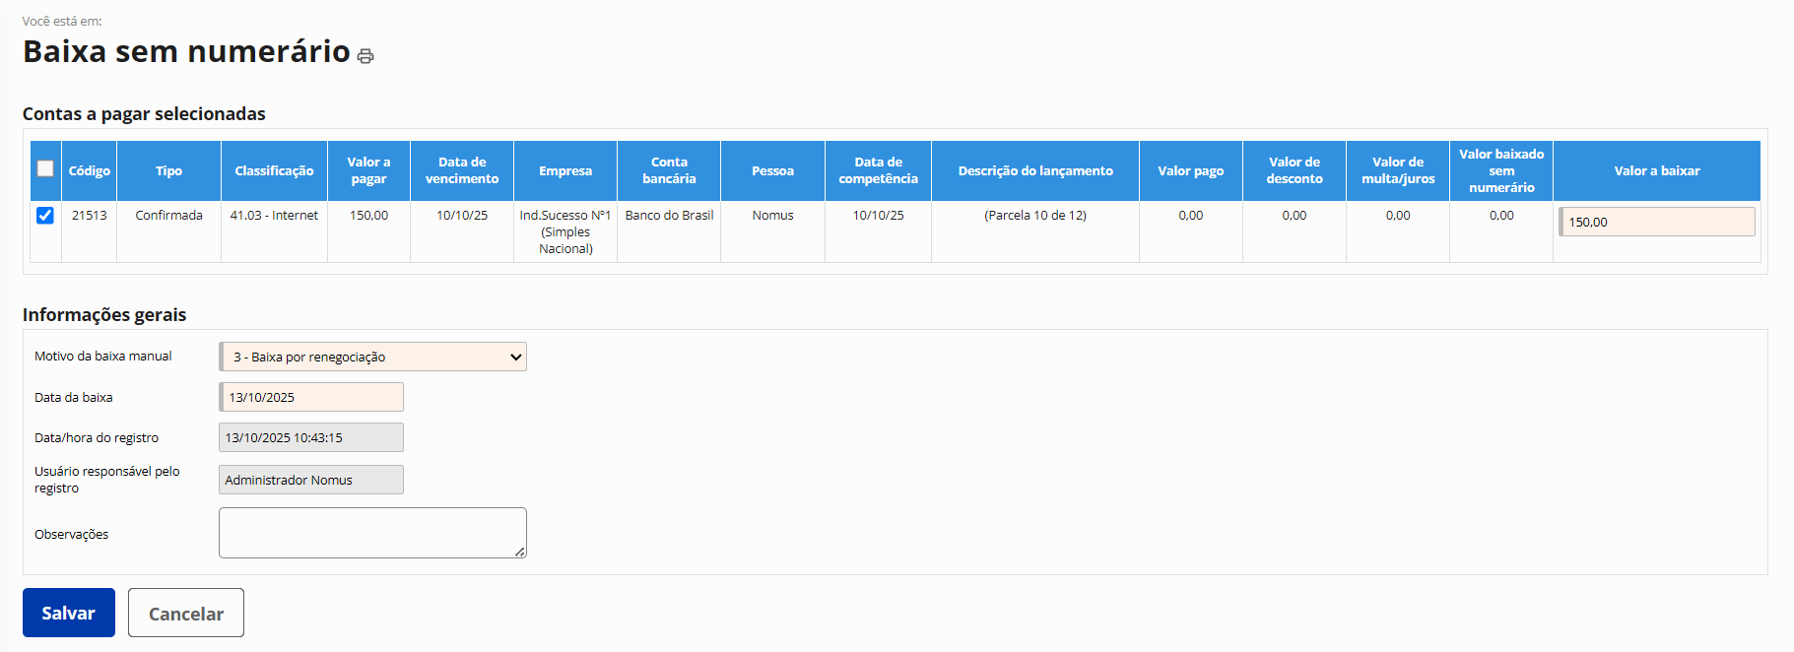Select the Descrição do lançamento column header
Image resolution: width=1794 pixels, height=652 pixels.
[1035, 170]
